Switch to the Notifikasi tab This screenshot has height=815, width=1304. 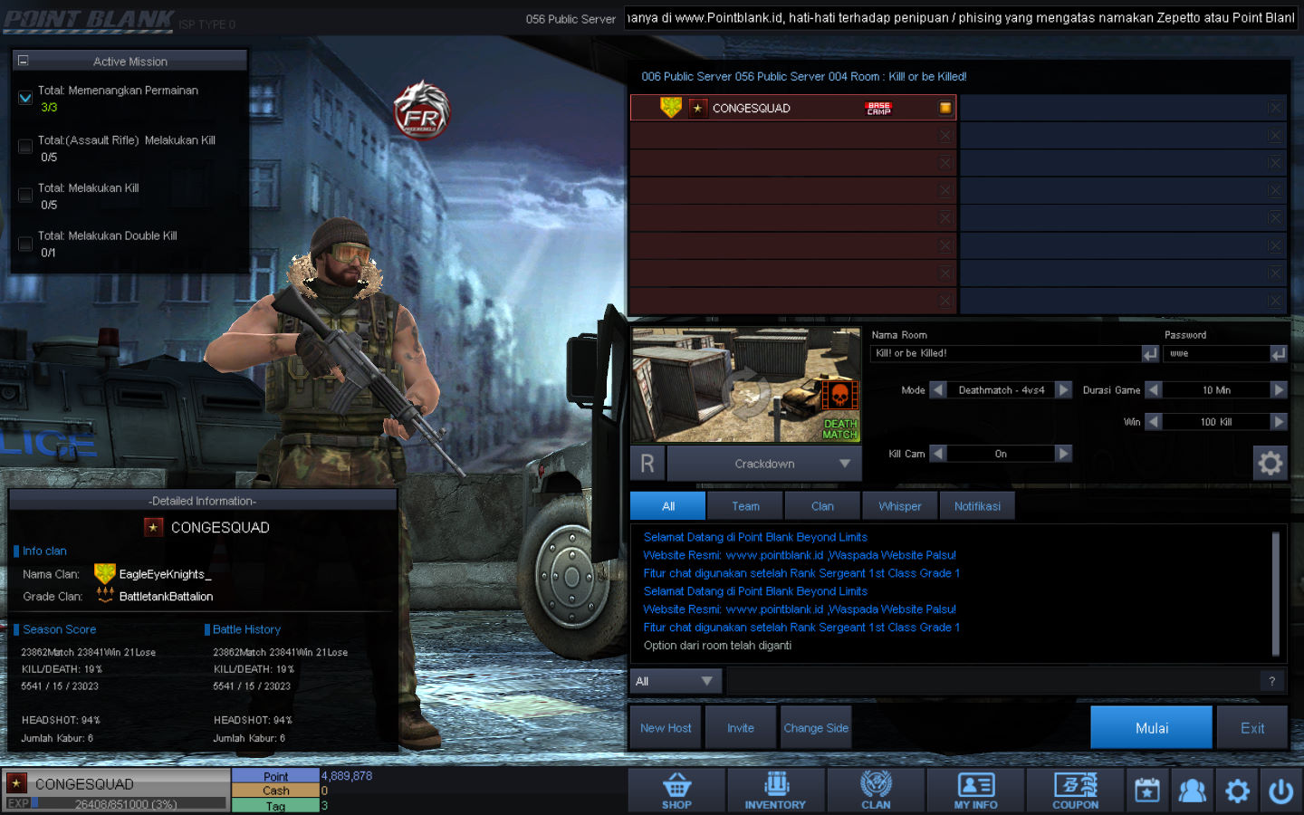pos(977,505)
